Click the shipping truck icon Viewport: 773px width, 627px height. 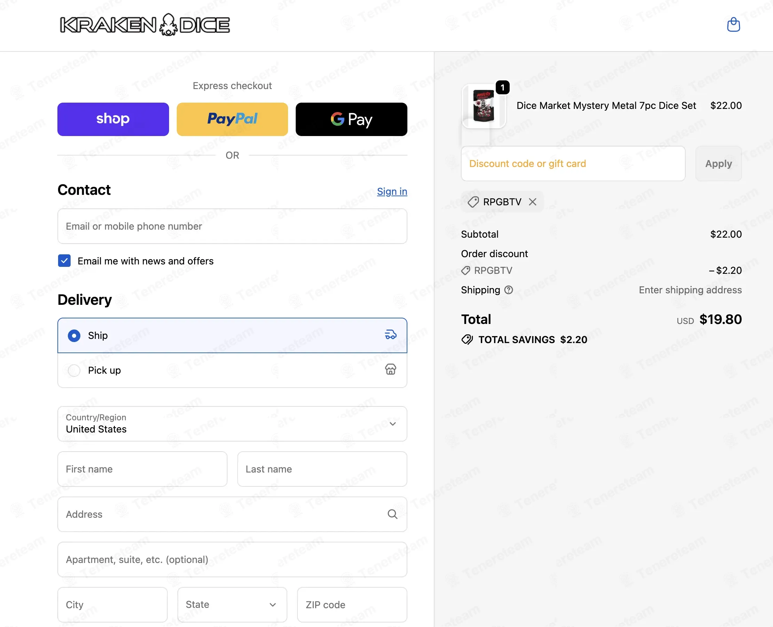(x=390, y=335)
